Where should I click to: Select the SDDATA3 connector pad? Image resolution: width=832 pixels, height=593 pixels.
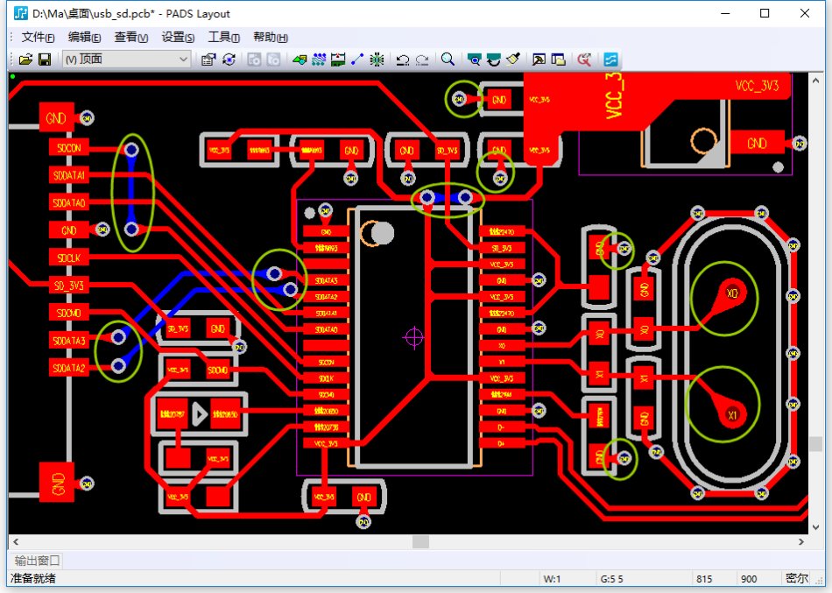(69, 341)
